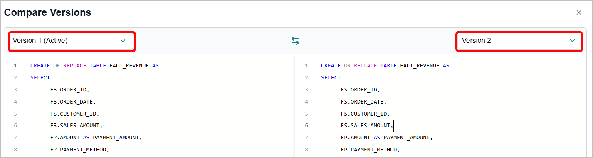The image size is (593, 158).
Task: Click FS.SALES_AMOUNT, in right pane
Action: (367, 126)
